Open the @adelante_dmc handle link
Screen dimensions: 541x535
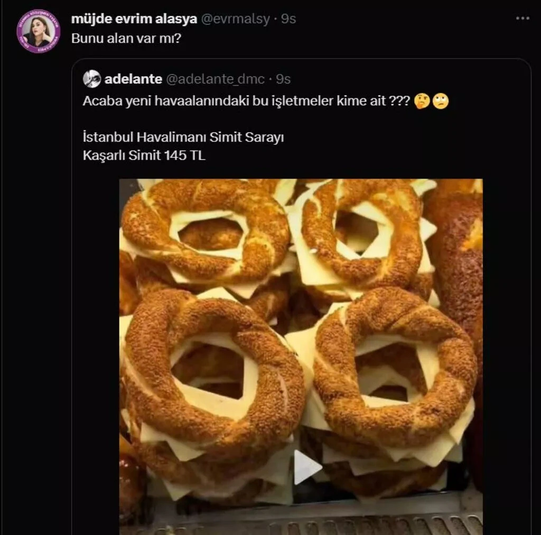point(216,79)
